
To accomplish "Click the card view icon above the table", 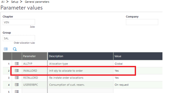I will coord(6,49).
